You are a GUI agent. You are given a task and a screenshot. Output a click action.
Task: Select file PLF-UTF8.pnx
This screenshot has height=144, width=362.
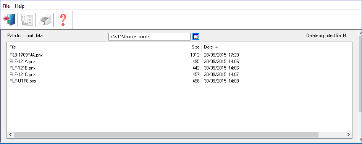[23, 81]
